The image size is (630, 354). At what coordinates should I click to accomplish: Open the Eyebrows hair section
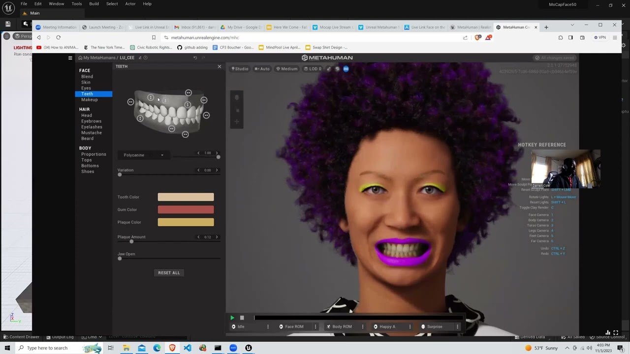click(91, 121)
